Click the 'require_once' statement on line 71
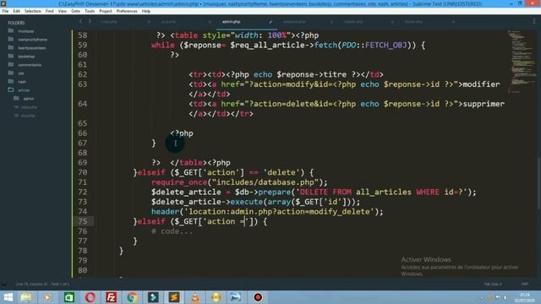 point(178,182)
